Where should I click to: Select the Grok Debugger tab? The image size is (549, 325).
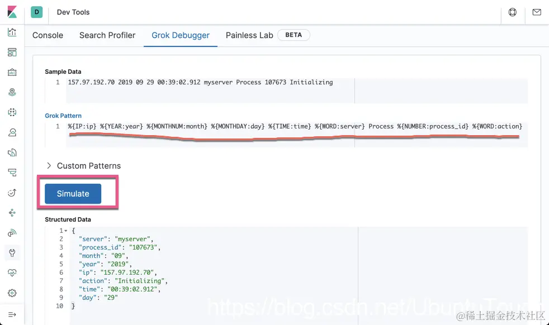pos(181,35)
